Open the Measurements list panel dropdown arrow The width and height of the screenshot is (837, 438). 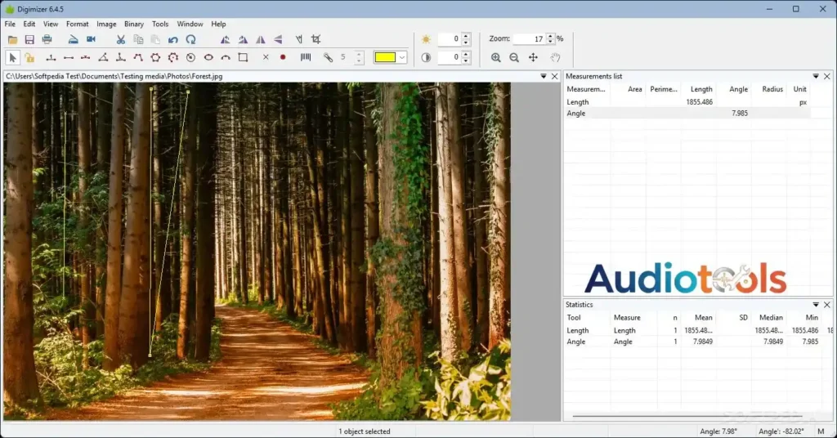point(816,76)
